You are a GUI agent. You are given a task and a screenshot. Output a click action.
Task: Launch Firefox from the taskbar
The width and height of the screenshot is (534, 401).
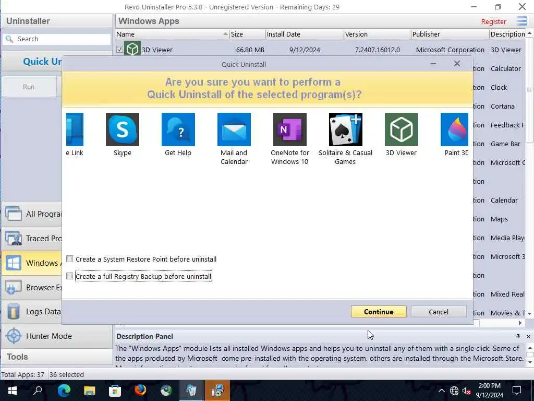pyautogui.click(x=140, y=391)
